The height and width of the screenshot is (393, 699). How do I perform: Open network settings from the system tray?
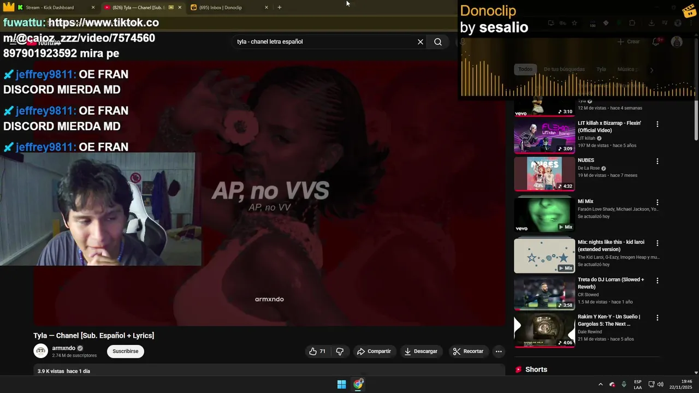[x=651, y=384]
